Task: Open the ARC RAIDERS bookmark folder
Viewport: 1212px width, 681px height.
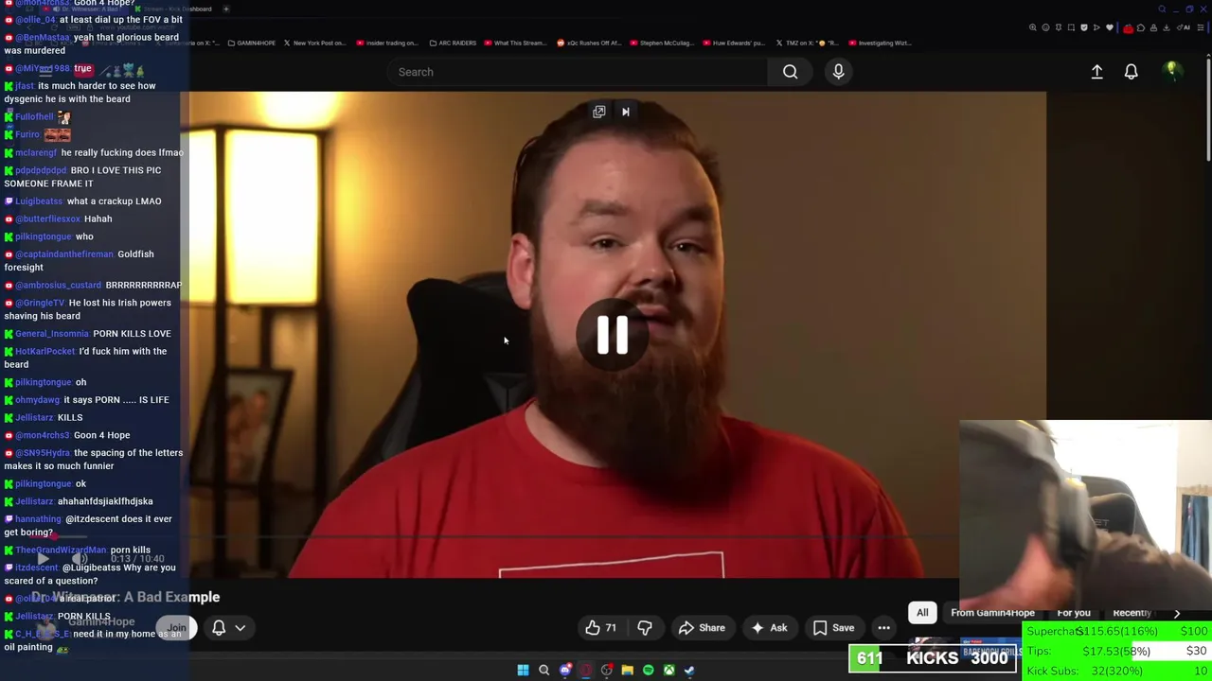Action: 453,43
